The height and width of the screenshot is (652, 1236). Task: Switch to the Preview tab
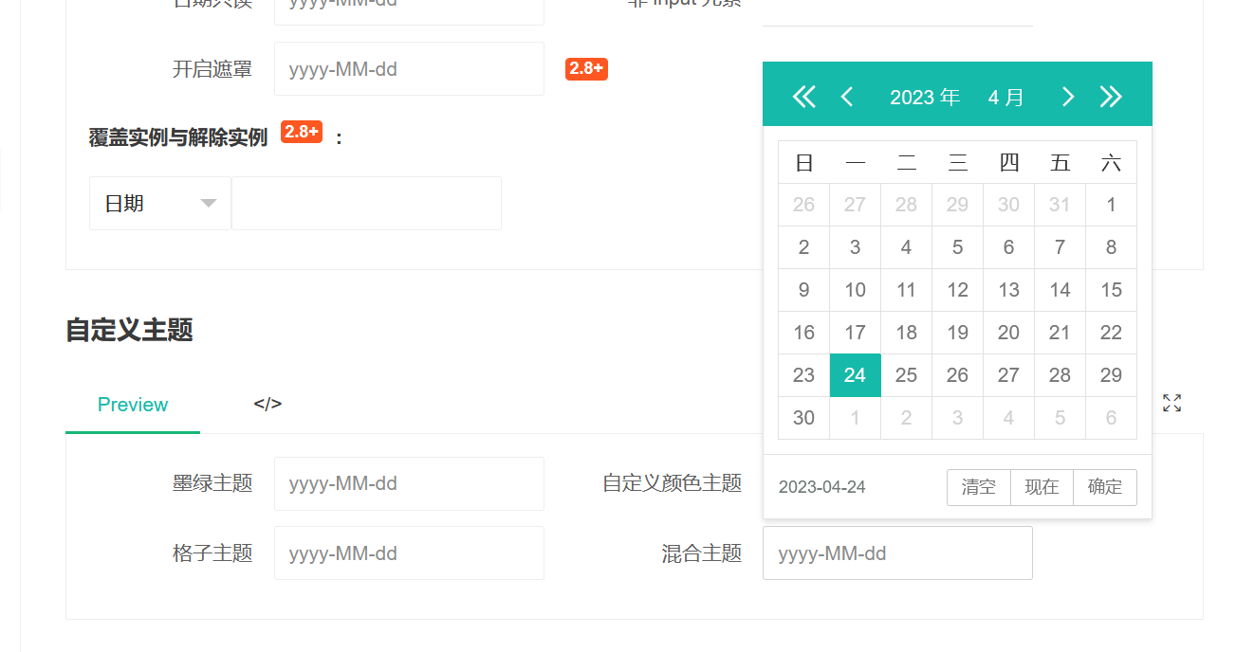pos(132,404)
